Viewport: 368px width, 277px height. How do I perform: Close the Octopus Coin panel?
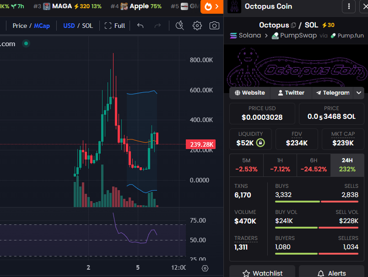click(365, 6)
